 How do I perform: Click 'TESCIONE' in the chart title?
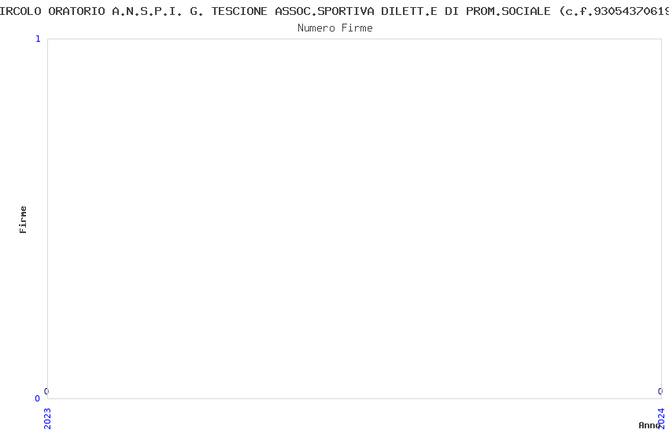point(239,12)
